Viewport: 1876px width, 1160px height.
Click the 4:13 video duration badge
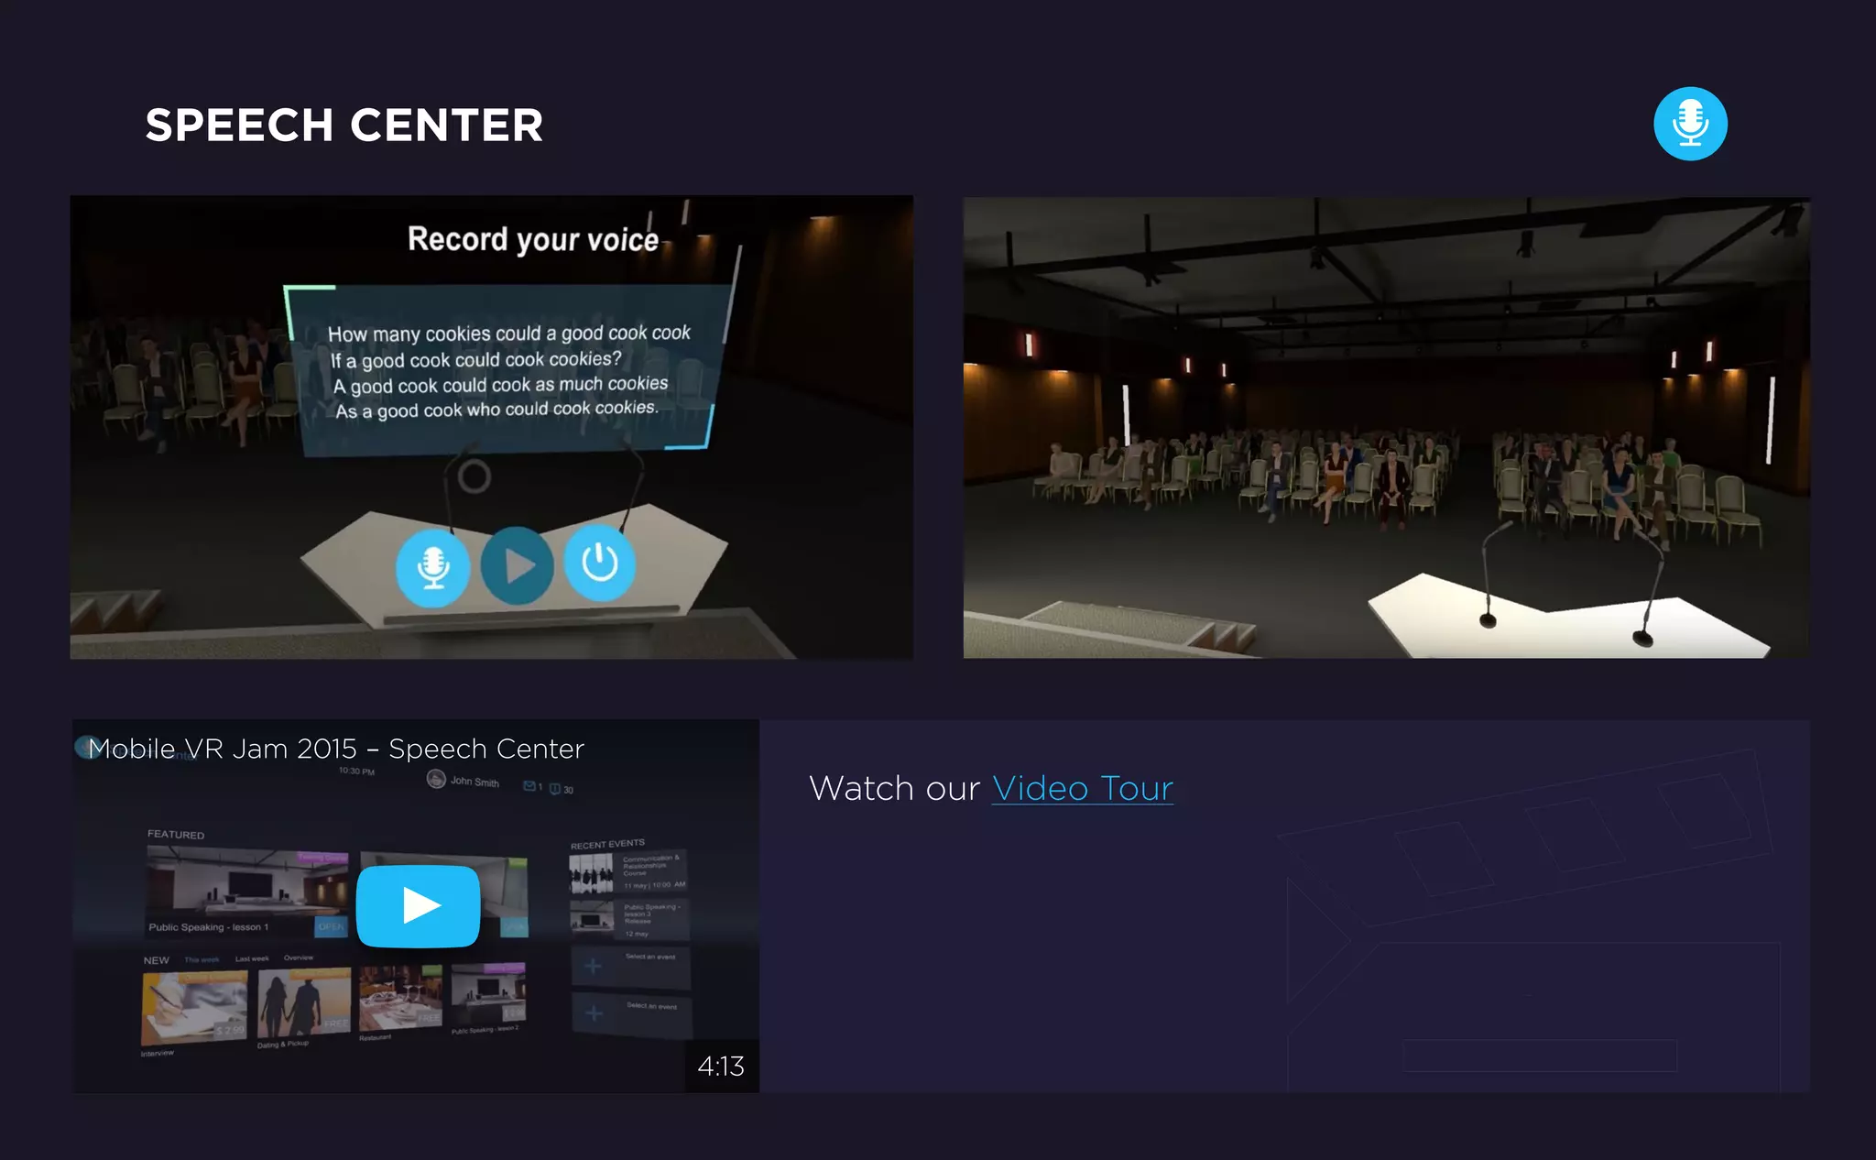coord(722,1066)
